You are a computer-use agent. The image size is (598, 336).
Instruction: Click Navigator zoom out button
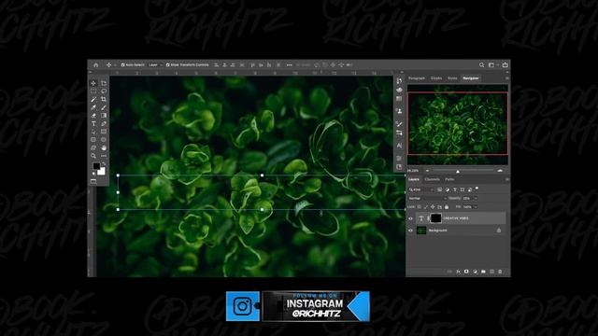point(428,171)
